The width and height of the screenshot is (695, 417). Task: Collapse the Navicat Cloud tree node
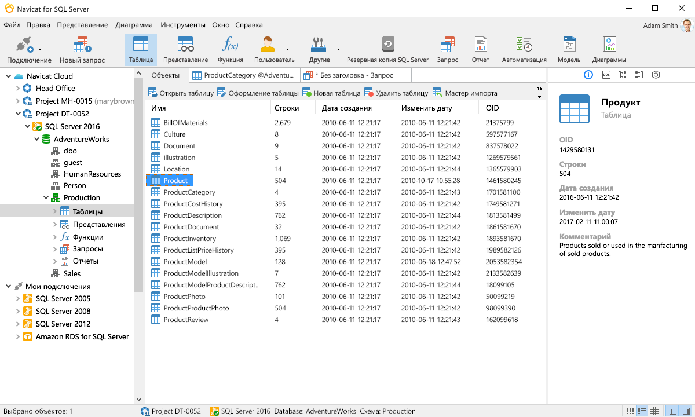pyautogui.click(x=8, y=76)
